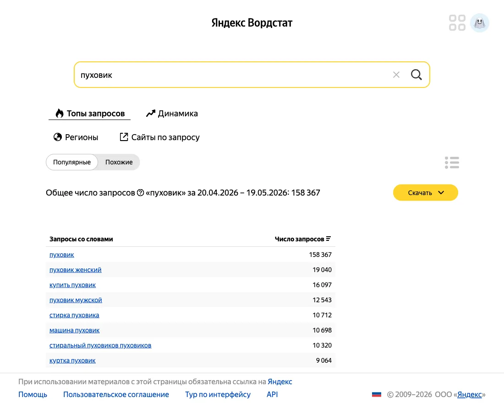
Task: Click the 158 367 count in the table
Action: tap(320, 255)
